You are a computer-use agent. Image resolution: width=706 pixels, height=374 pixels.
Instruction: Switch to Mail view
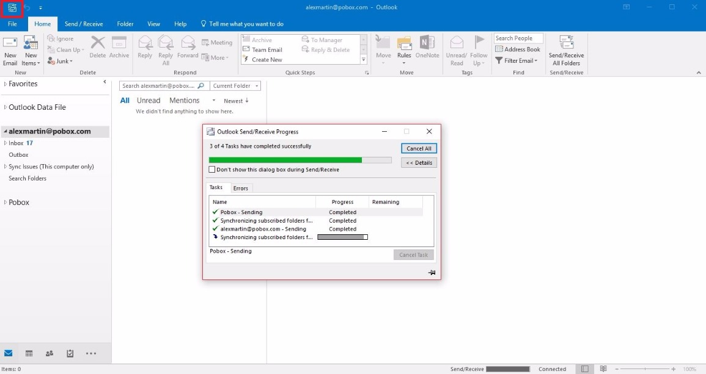pos(8,353)
